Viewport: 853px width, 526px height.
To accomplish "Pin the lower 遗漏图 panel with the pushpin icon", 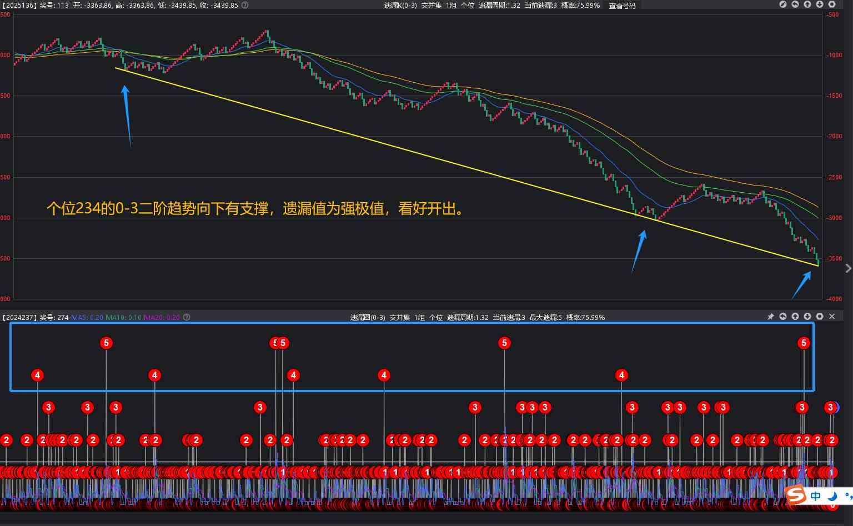I will (771, 317).
